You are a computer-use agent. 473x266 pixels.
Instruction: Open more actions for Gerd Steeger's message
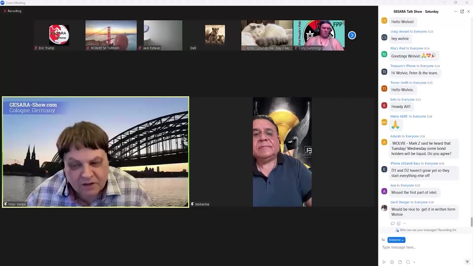404,223
